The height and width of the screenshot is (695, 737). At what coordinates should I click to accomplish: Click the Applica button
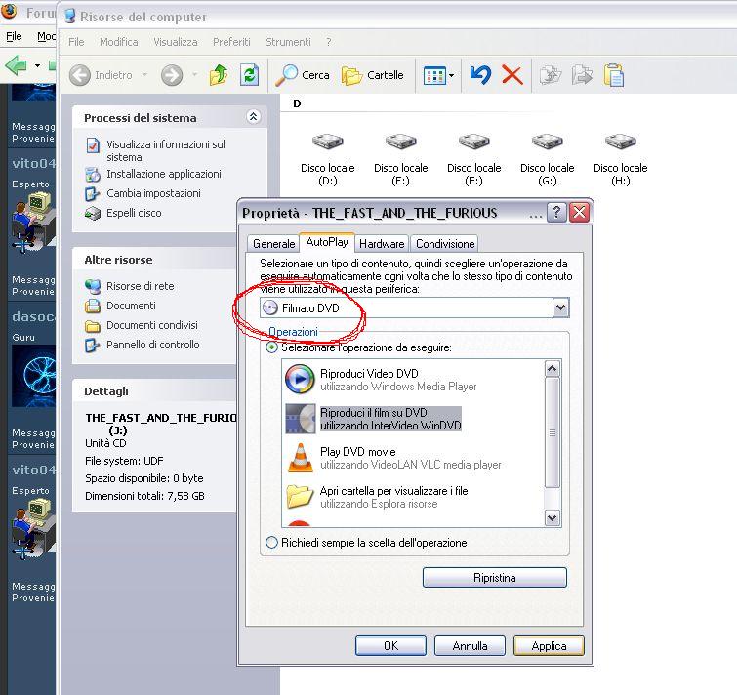coord(549,645)
